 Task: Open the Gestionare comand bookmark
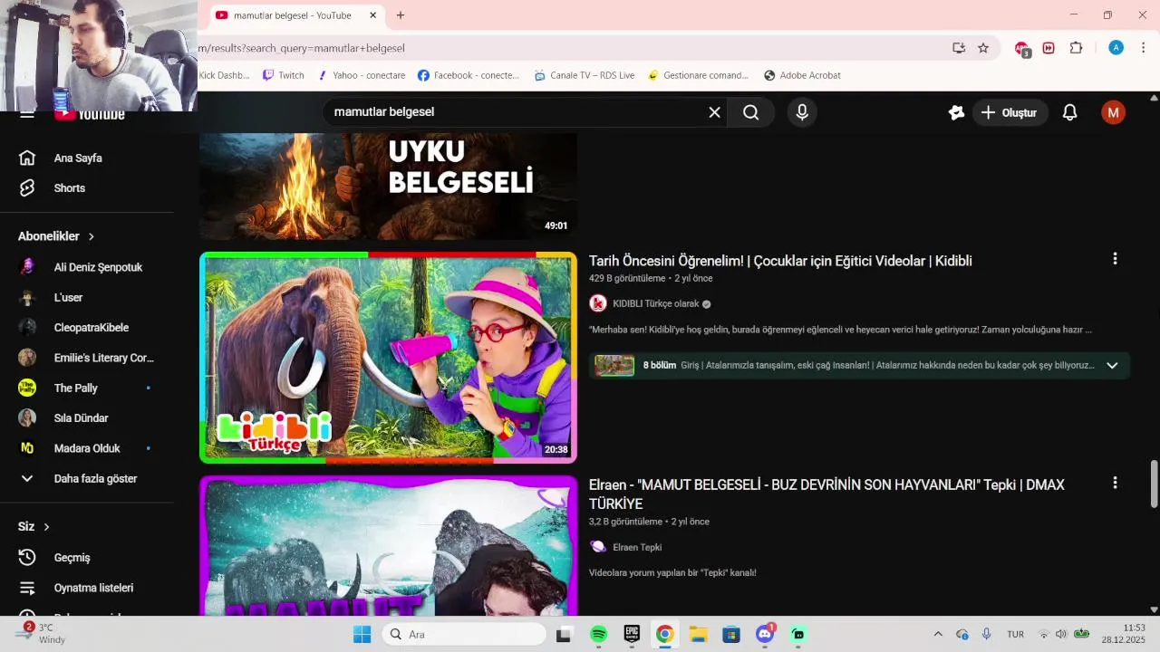[x=698, y=75]
